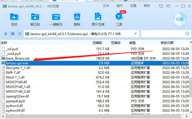Click the opengl32sw.dll file icon
The height and width of the screenshot is (119, 192).
pyautogui.click(x=3, y=96)
